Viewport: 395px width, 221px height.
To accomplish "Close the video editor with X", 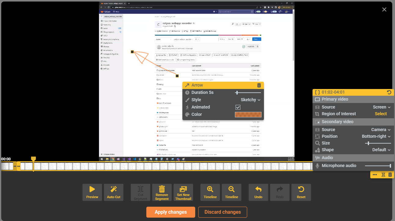I will click(384, 9).
